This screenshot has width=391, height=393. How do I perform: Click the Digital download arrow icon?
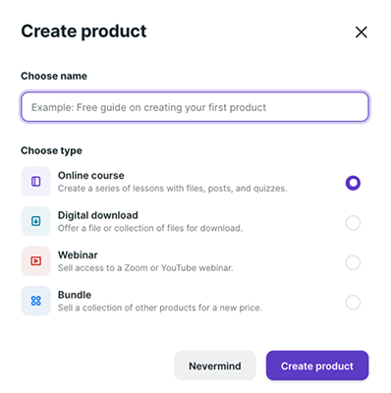point(36,221)
